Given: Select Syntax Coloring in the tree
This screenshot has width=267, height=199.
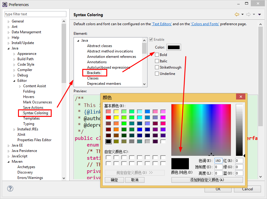Looking at the screenshot, I should tap(35, 113).
